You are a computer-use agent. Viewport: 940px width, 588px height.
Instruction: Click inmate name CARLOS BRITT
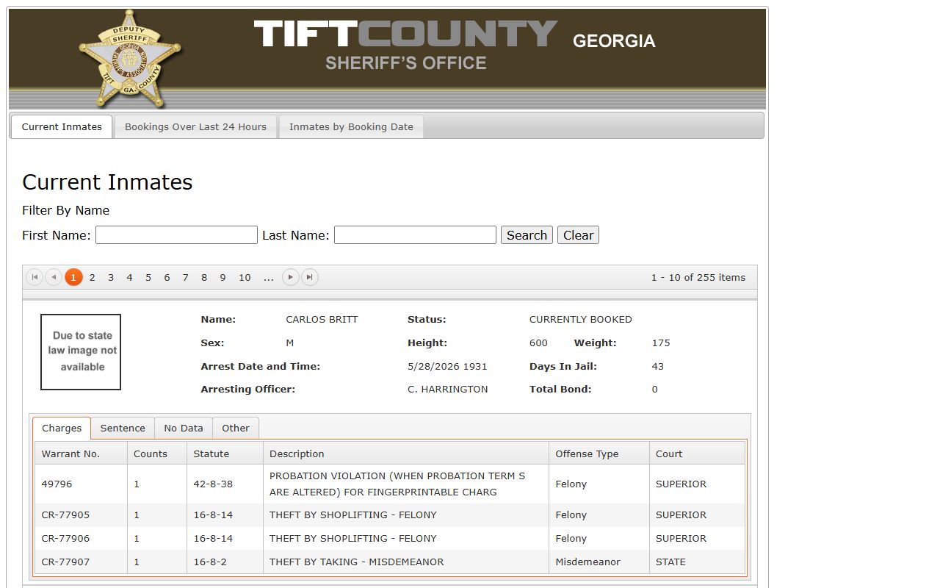click(322, 319)
